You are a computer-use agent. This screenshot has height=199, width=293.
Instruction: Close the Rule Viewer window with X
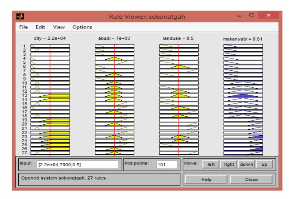269,15
